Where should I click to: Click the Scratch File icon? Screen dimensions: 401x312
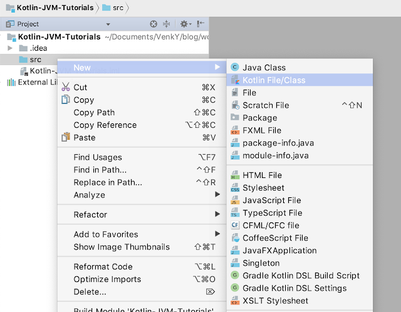point(235,105)
